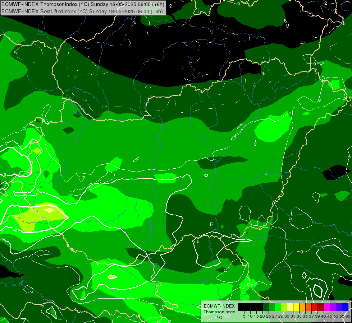The width and height of the screenshot is (352, 323).
Task: Click the legend value 55
Action: [342, 316]
